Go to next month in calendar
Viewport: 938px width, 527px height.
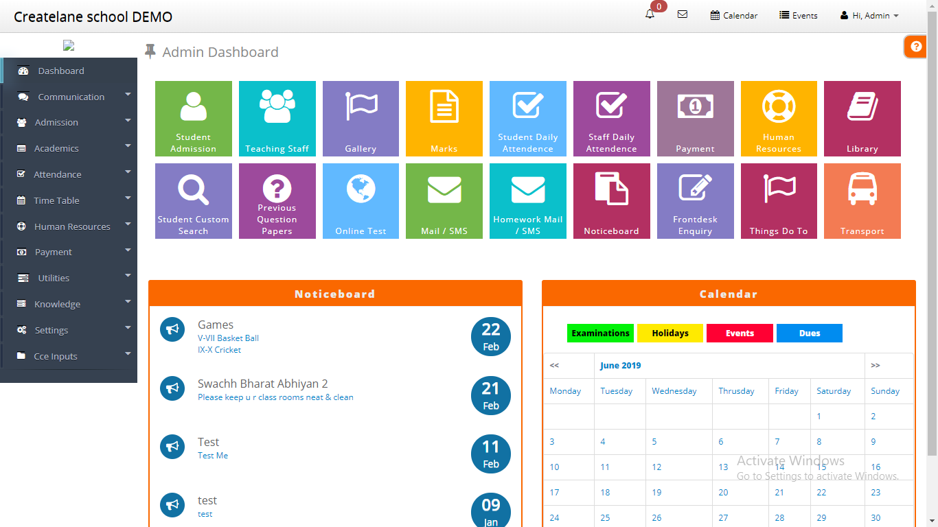(x=875, y=366)
